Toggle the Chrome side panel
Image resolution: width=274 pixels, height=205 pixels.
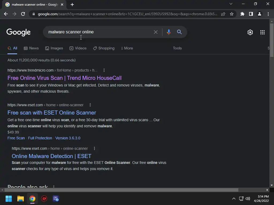pos(251,14)
